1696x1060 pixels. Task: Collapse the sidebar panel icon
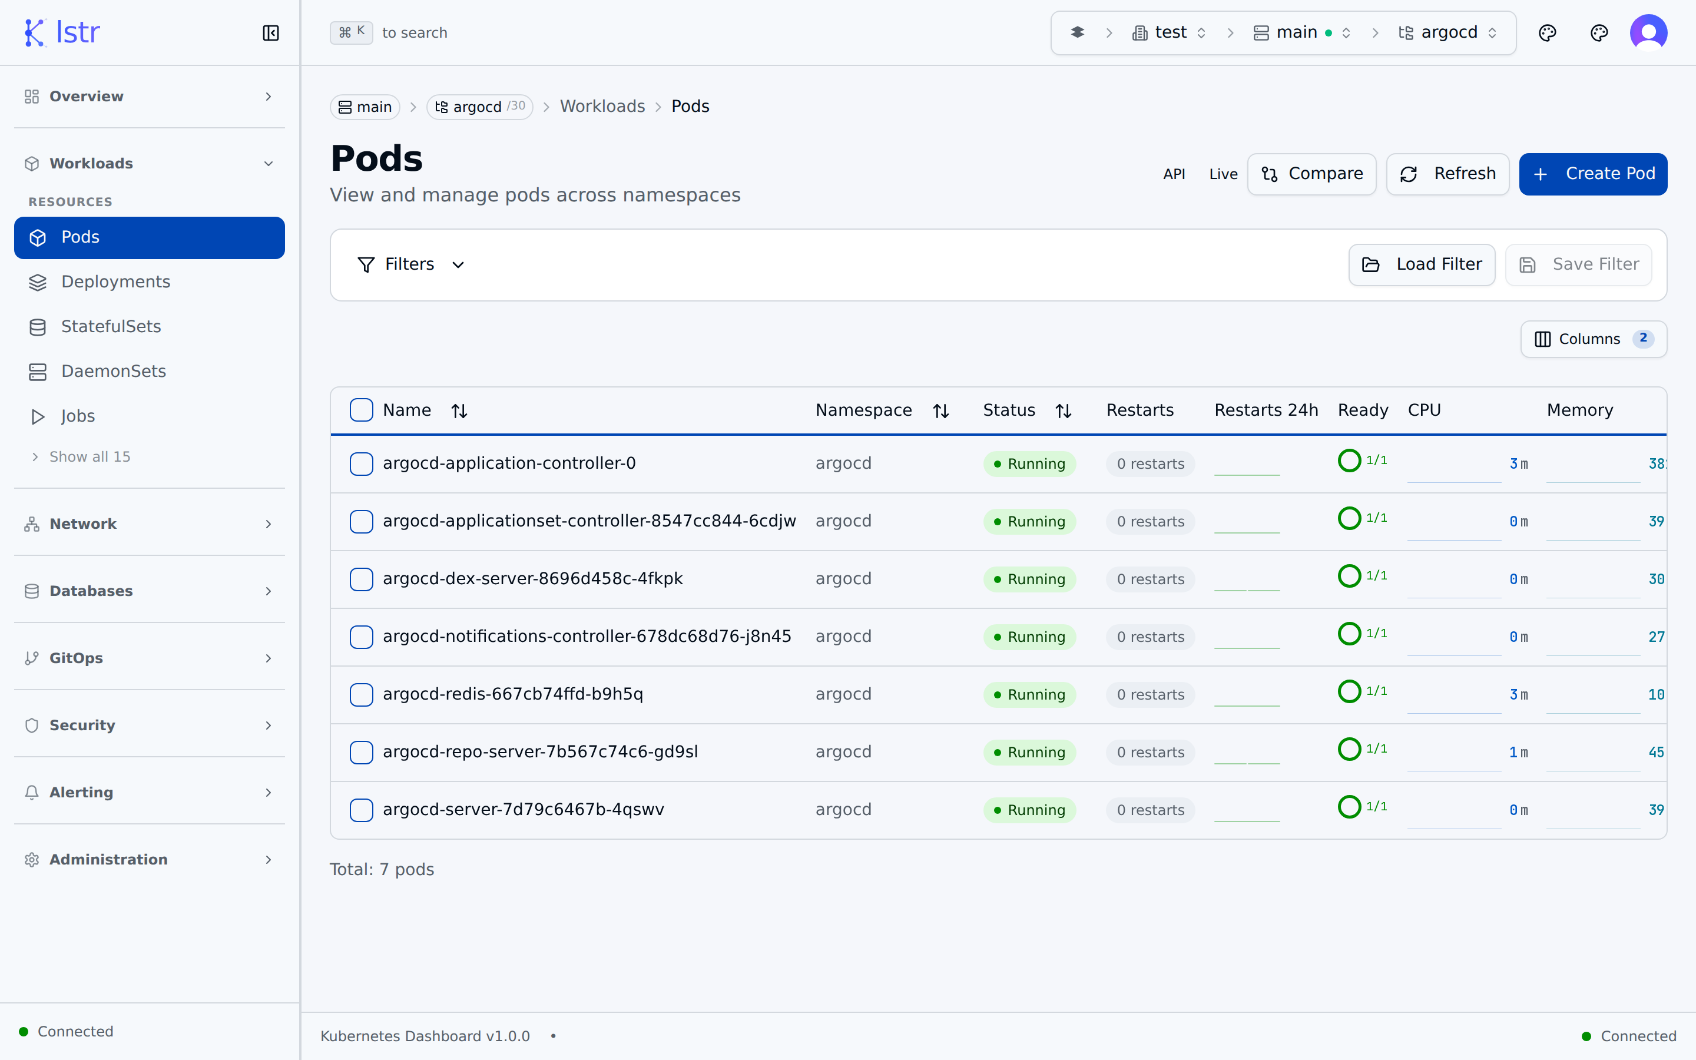click(270, 33)
